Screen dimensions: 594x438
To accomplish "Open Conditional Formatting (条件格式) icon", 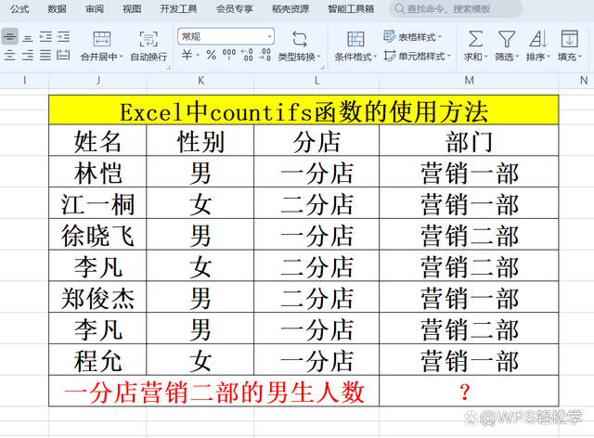I will point(355,40).
